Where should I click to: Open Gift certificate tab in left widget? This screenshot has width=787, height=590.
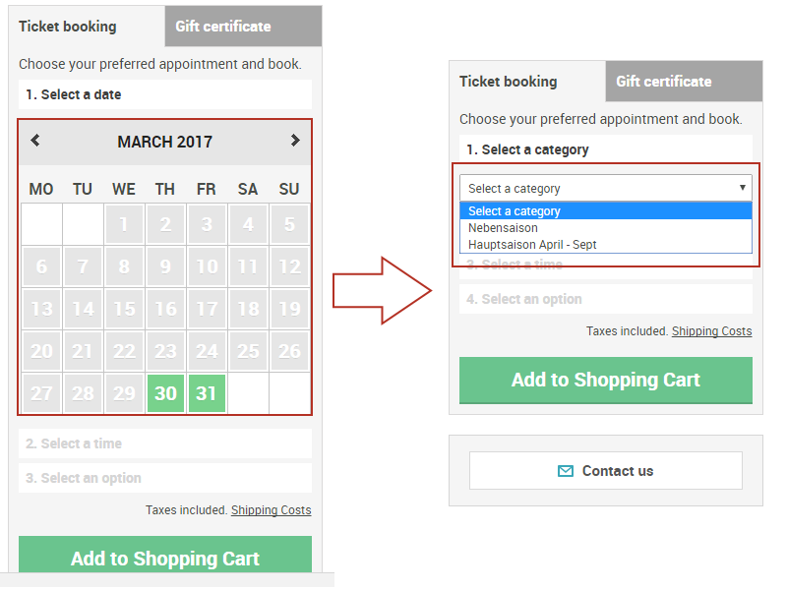pos(242,27)
